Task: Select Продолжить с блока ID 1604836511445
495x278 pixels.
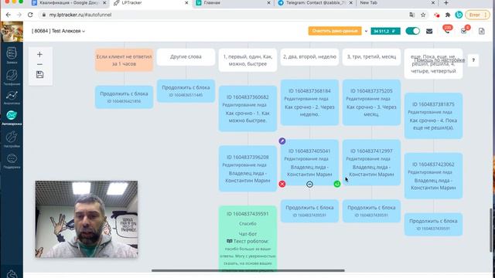Action: [x=186, y=91]
